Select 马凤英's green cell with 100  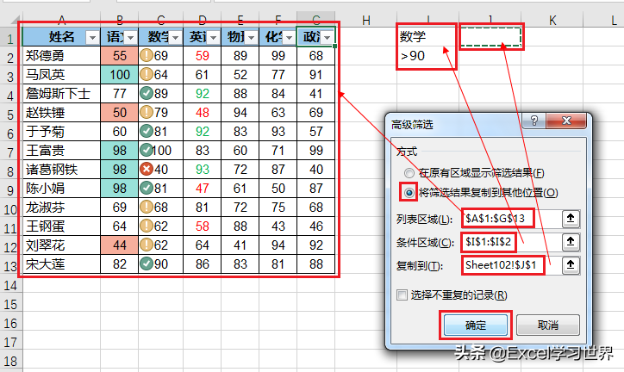pos(120,75)
